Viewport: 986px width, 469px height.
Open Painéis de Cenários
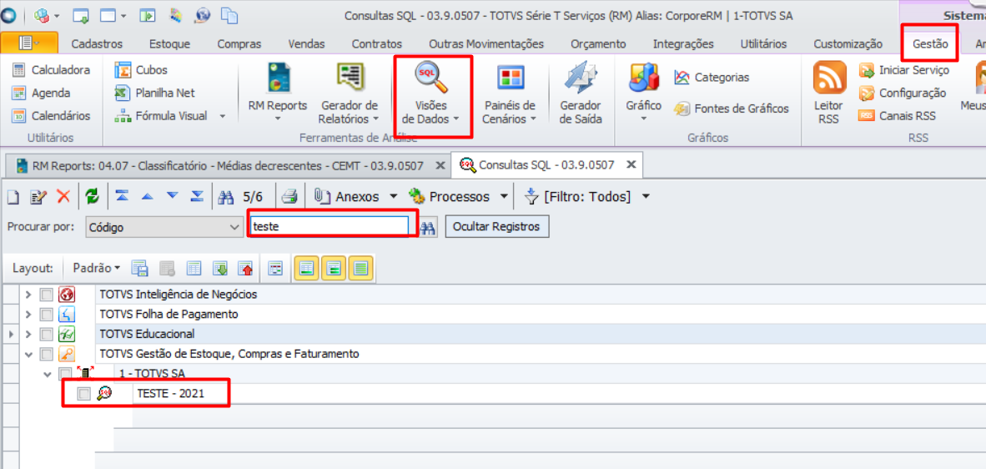pyautogui.click(x=510, y=93)
